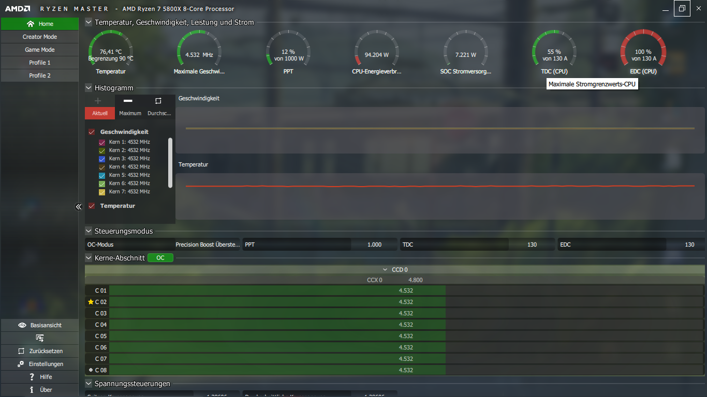Click the C 04 core speed bar
The width and height of the screenshot is (707, 397).
407,325
